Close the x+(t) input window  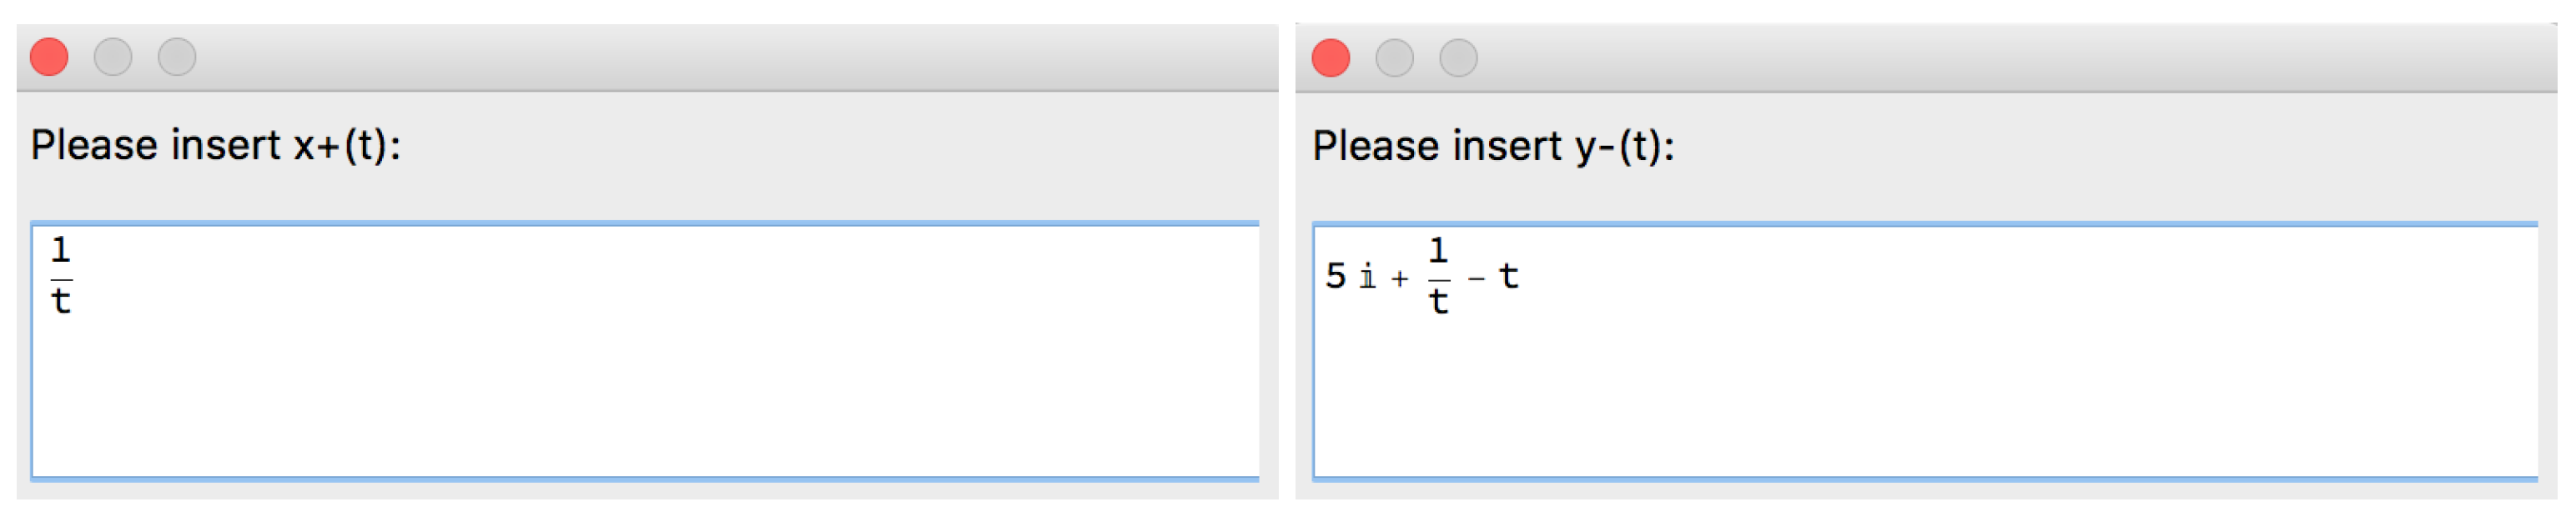[49, 57]
